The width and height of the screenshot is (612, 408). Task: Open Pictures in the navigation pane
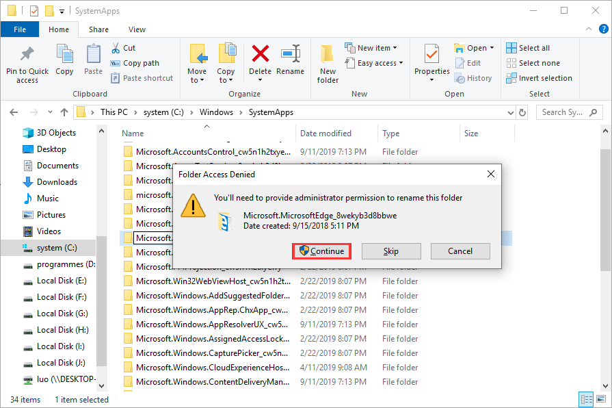pos(44,214)
